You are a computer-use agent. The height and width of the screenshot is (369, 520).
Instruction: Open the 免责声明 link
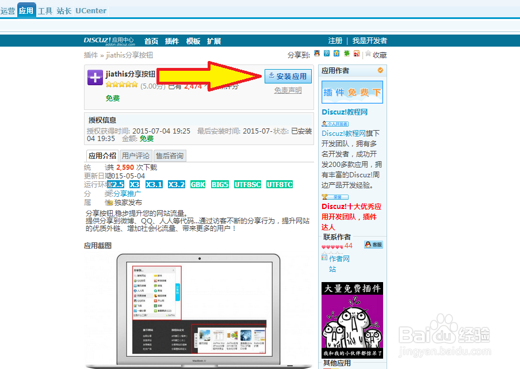click(x=288, y=90)
